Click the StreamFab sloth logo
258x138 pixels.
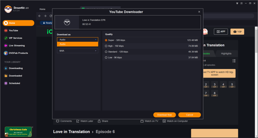8,9
